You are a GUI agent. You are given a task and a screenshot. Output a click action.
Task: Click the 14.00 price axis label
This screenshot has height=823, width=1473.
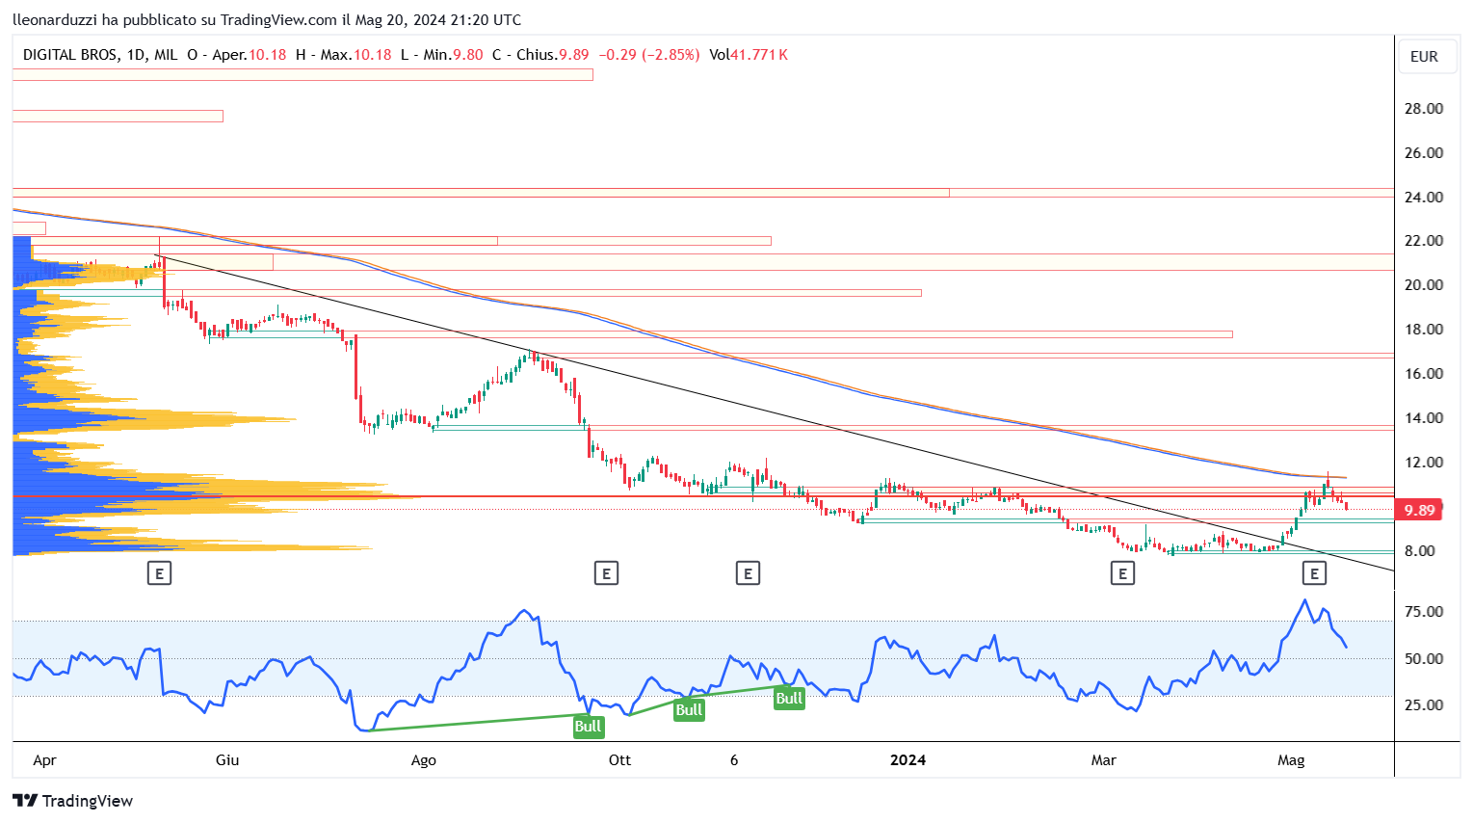point(1424,418)
